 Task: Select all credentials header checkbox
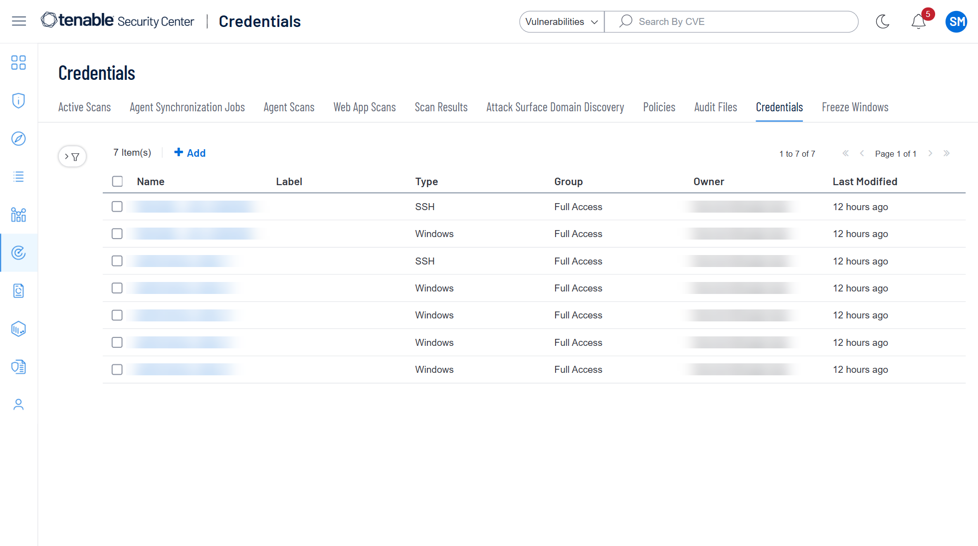coord(117,181)
